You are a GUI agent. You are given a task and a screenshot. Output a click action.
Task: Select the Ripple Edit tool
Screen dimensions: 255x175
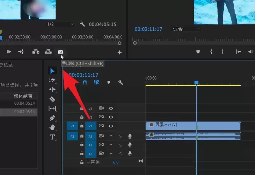52,89
